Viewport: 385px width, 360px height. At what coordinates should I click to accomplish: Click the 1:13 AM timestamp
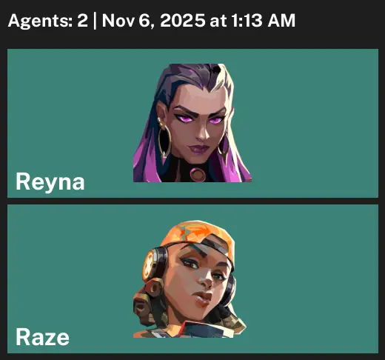[x=263, y=20]
